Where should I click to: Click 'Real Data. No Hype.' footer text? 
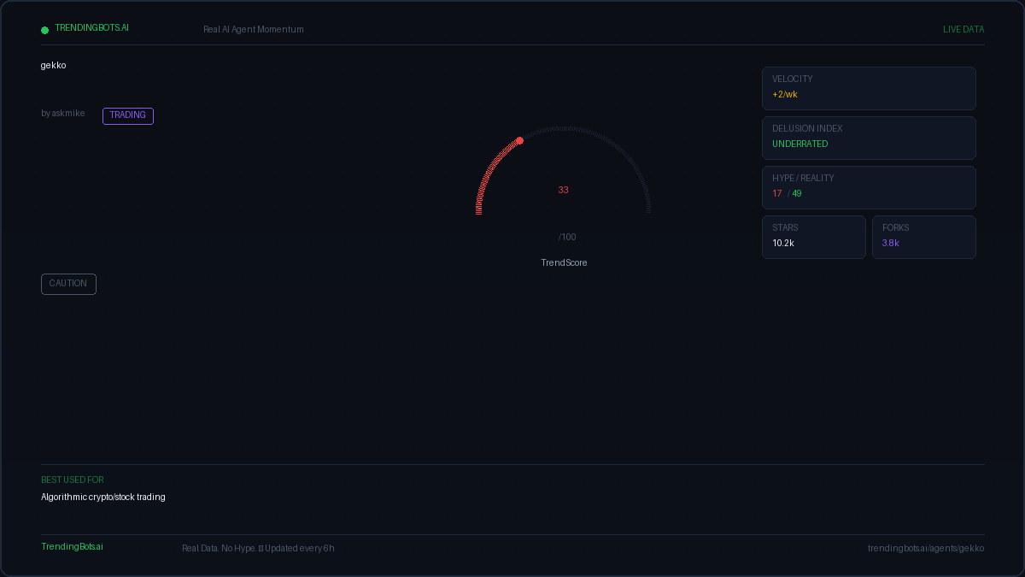[x=219, y=549]
